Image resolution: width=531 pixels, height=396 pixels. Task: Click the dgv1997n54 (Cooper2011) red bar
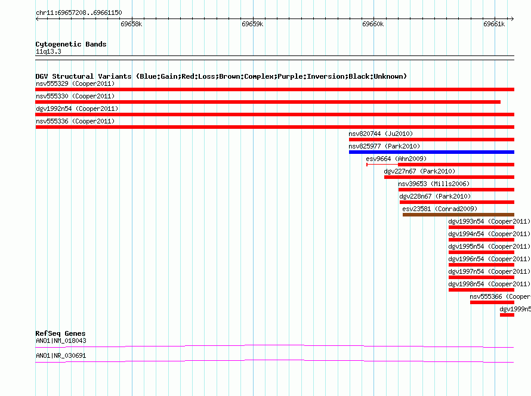pos(481,277)
